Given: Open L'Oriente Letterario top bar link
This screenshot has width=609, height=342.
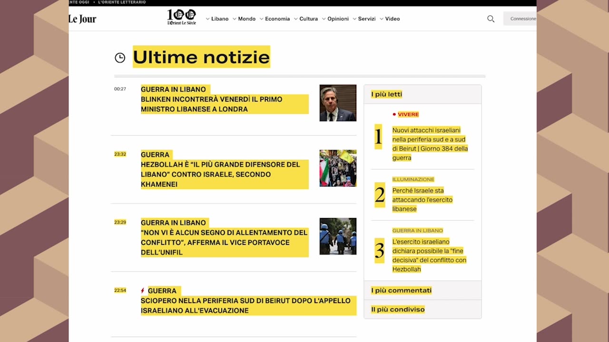Looking at the screenshot, I should point(122,2).
